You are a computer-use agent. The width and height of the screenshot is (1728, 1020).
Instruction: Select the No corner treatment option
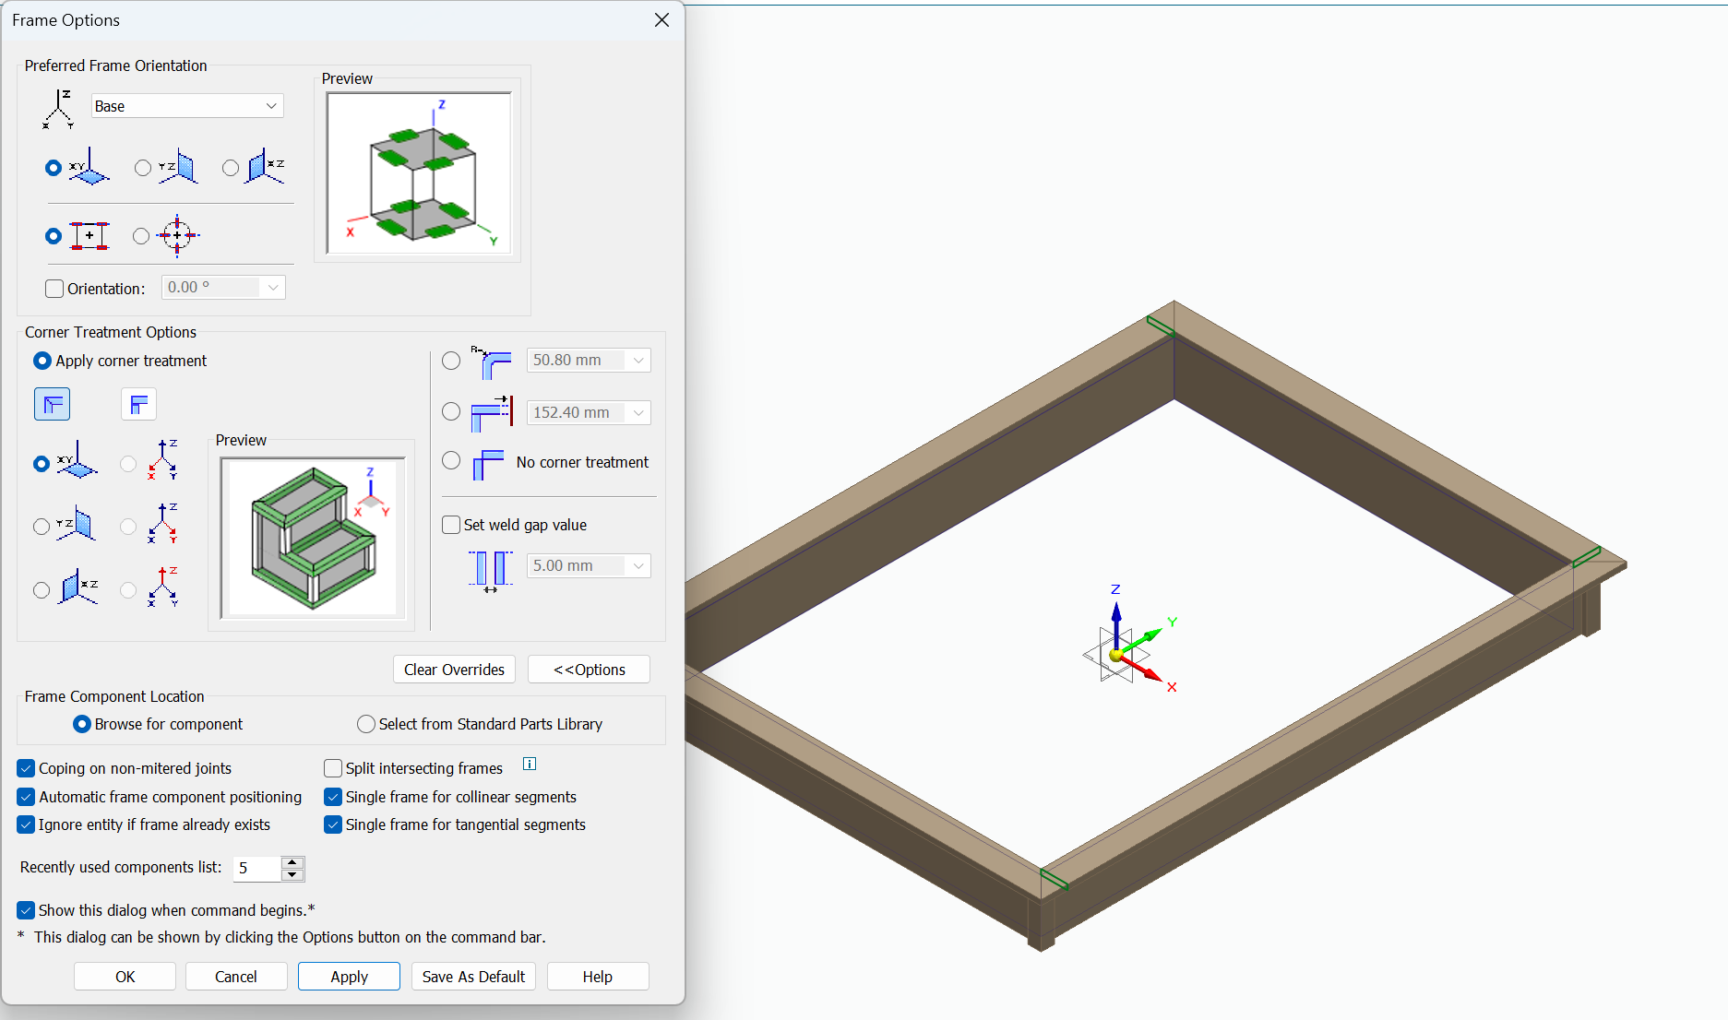click(451, 460)
